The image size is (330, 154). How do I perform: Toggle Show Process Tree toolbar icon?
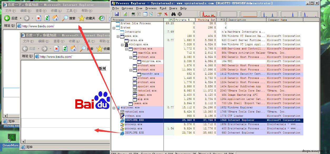click(139, 14)
